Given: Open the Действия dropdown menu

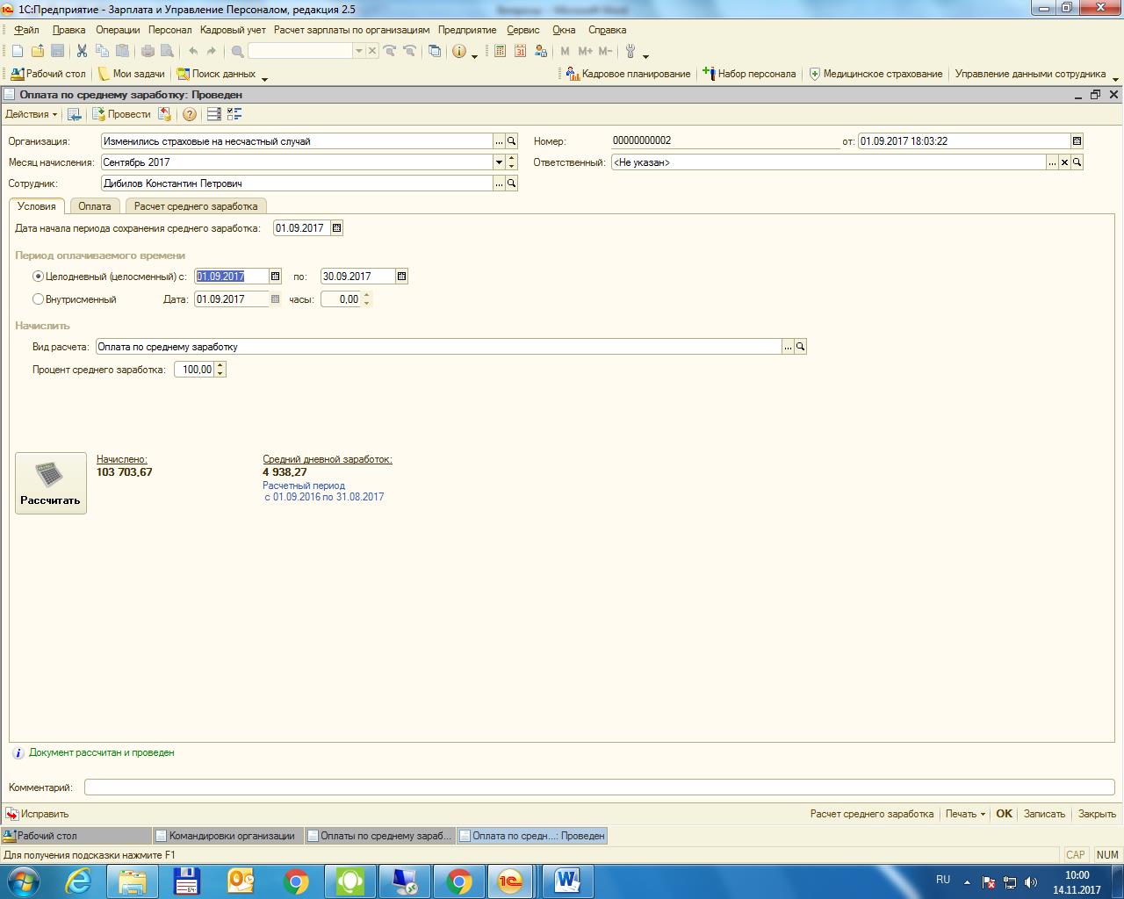Looking at the screenshot, I should coord(31,114).
